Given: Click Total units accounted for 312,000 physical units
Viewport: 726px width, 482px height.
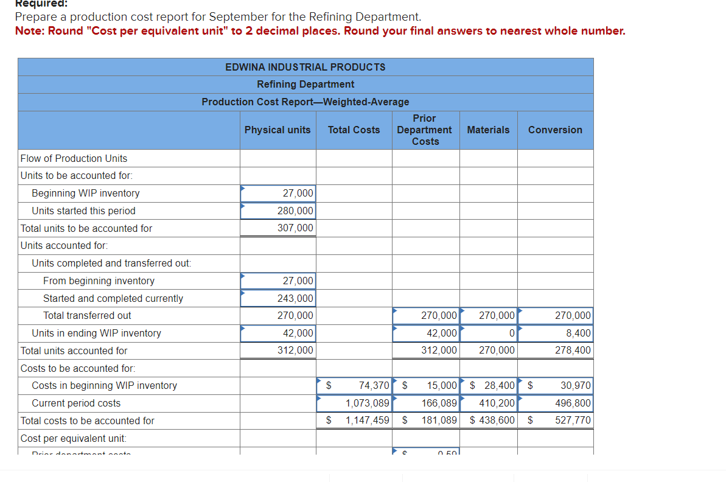Looking at the screenshot, I should point(295,351).
